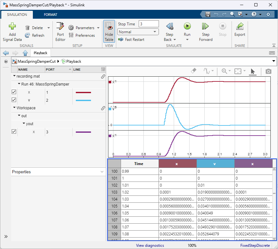Uncheck signal x on port 1
Image resolution: width=278 pixels, height=249 pixels.
click(x=14, y=92)
